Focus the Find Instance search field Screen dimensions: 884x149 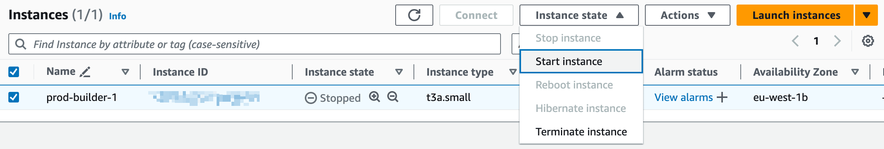pos(254,44)
